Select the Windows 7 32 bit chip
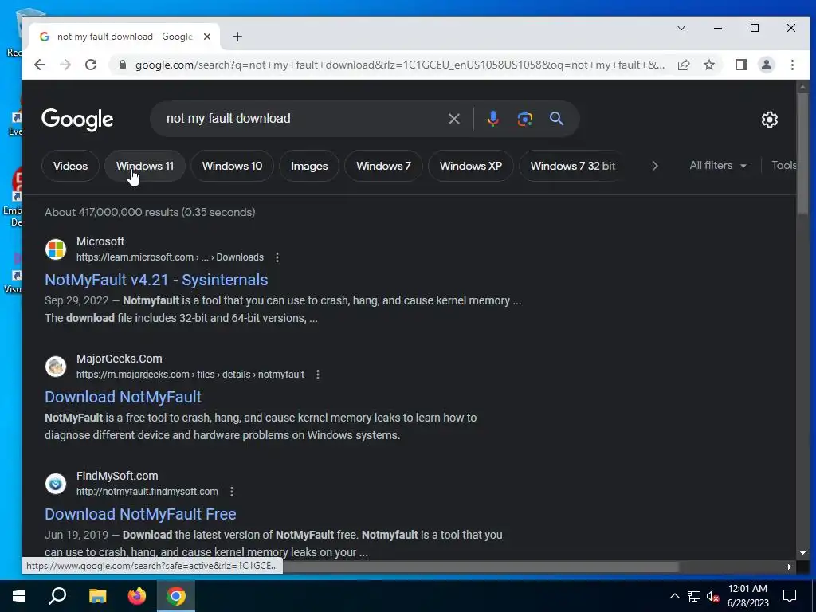The width and height of the screenshot is (816, 612). (572, 166)
